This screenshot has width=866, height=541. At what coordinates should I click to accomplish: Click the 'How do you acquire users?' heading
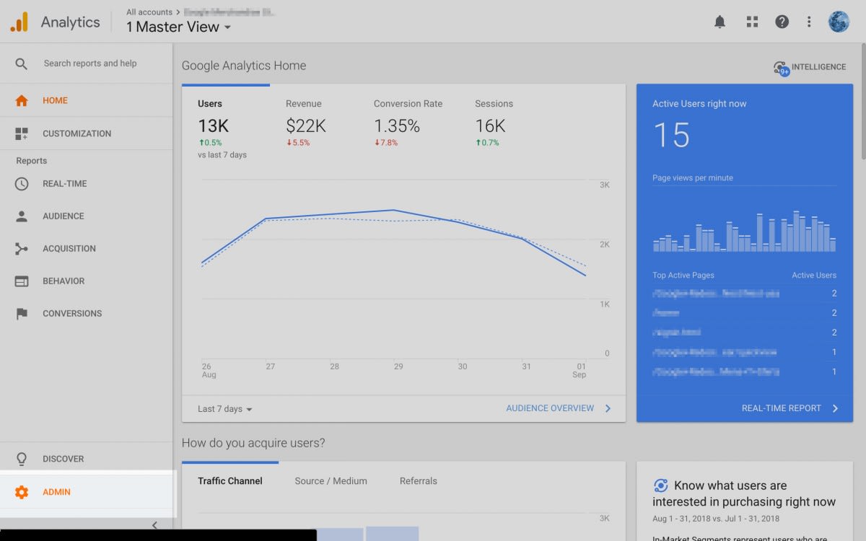253,443
